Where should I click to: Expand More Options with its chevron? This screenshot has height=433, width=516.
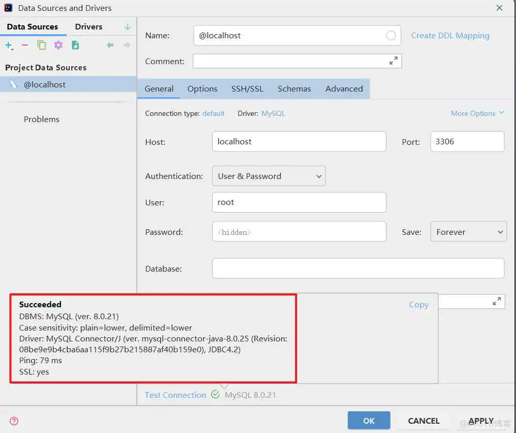499,113
